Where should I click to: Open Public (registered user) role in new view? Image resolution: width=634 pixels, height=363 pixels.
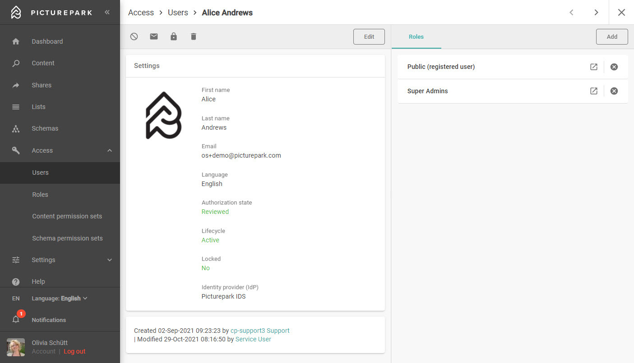[x=594, y=67]
